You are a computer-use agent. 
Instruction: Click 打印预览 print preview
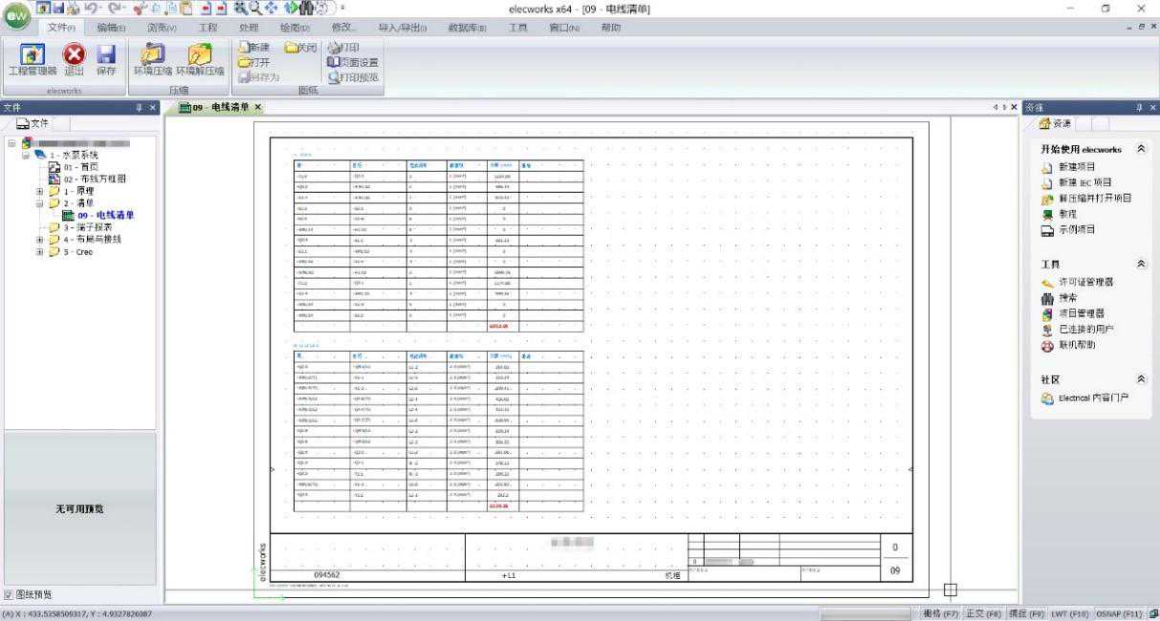[353, 77]
